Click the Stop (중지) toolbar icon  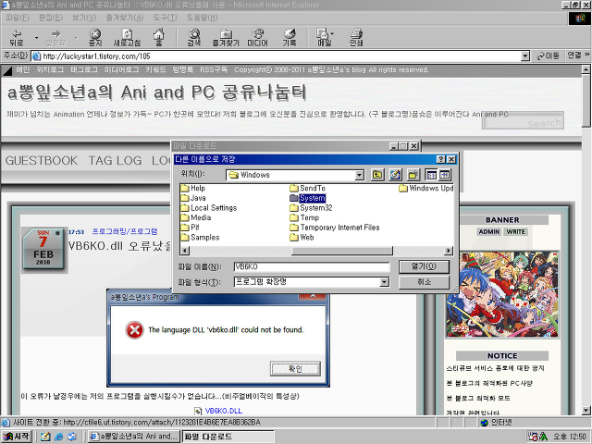click(x=95, y=37)
